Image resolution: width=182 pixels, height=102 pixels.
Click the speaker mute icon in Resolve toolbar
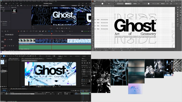82,31
